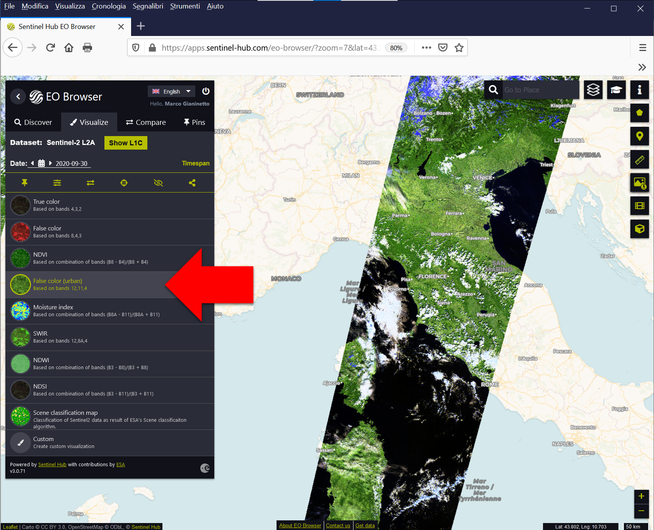This screenshot has width=654, height=530.
Task: Enable Timespan mode
Action: coord(196,163)
